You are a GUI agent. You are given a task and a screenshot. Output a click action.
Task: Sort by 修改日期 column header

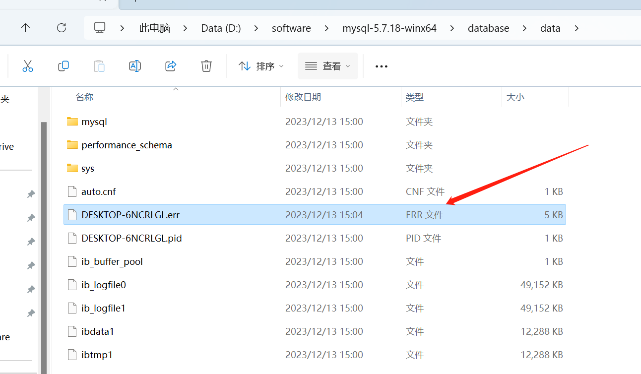pos(303,97)
